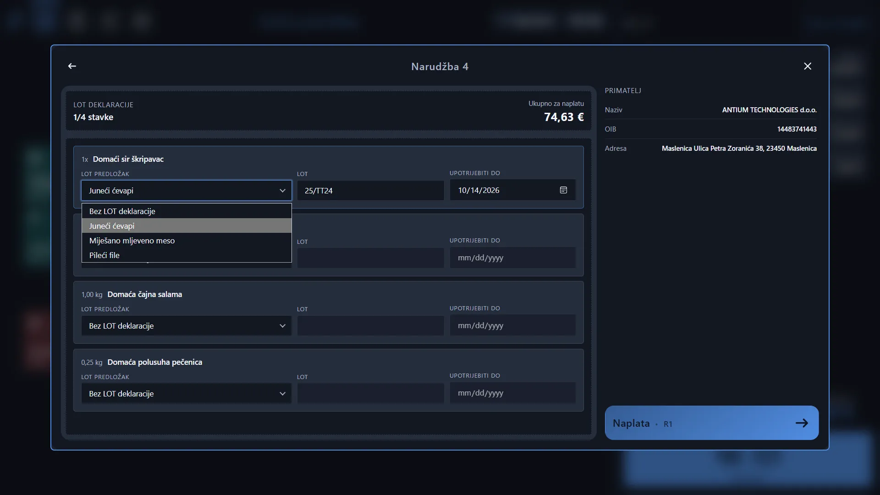Click the Narudžba 4 dialog title
This screenshot has width=880, height=495.
[440, 66]
